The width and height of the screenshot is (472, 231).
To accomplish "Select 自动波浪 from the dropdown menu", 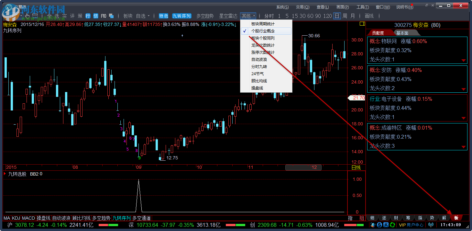I will 266,60.
